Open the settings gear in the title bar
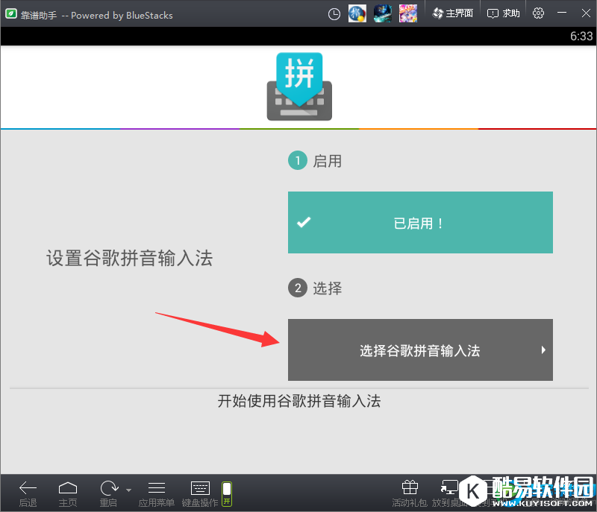The image size is (597, 512). [x=538, y=13]
